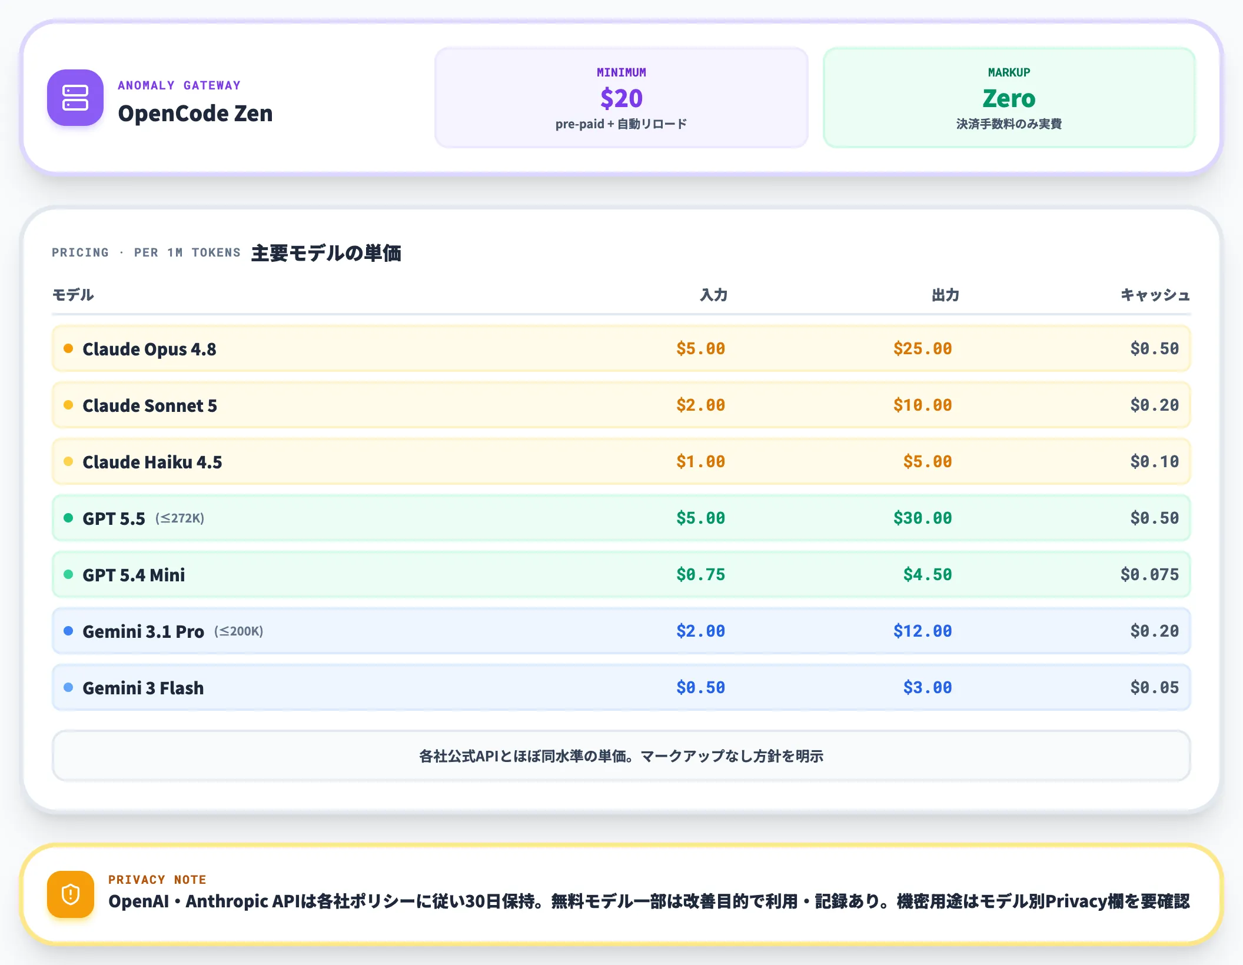Click the マークアップなし方針 footnote box

621,756
